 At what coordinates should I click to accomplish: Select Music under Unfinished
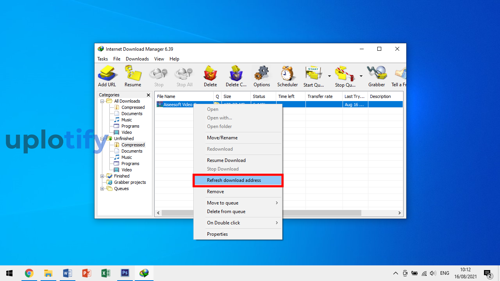pyautogui.click(x=127, y=157)
